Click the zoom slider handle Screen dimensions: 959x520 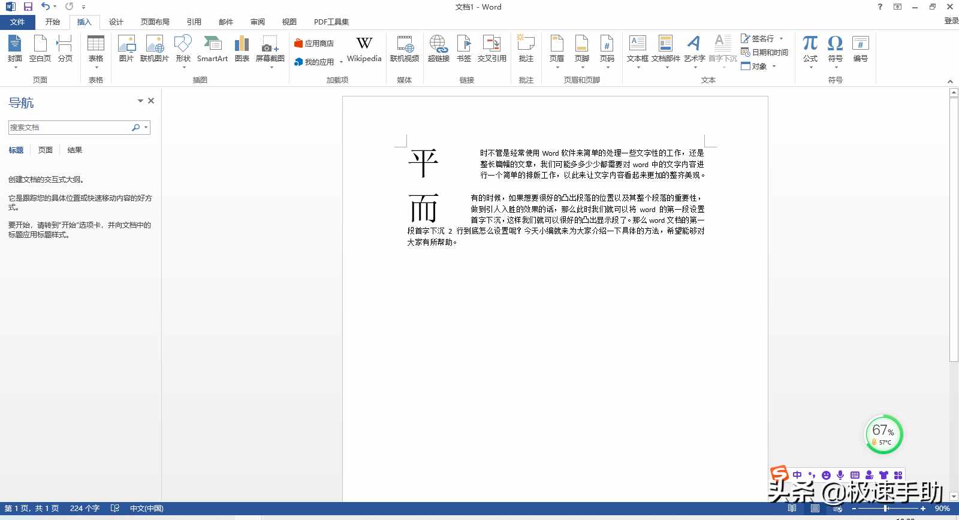(886, 509)
